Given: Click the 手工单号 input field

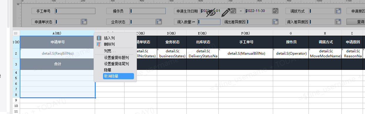Looking at the screenshot, I should click(75, 11).
